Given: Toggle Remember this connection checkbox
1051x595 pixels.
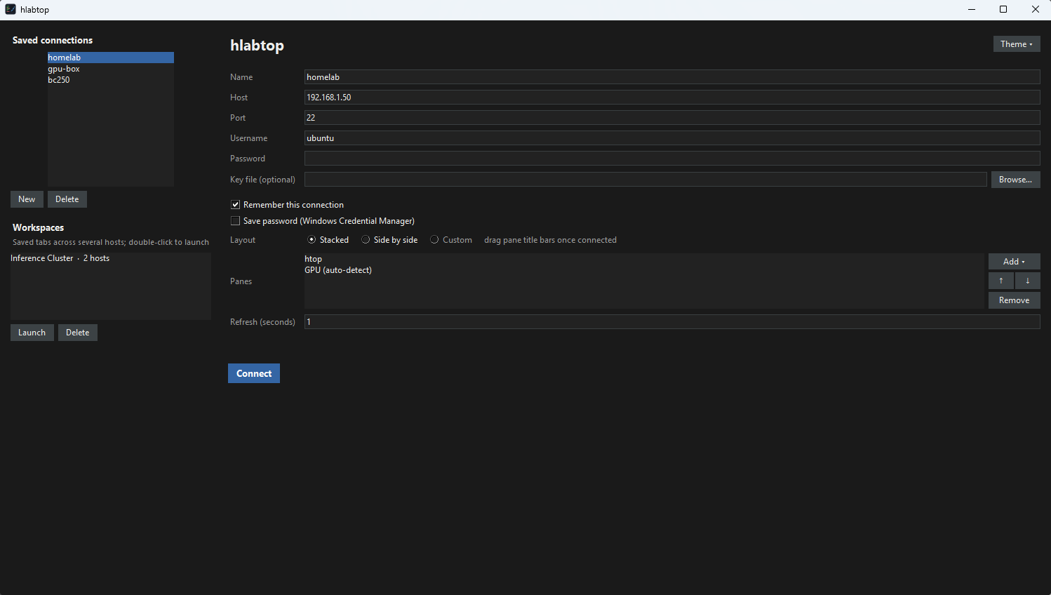Looking at the screenshot, I should 236,205.
